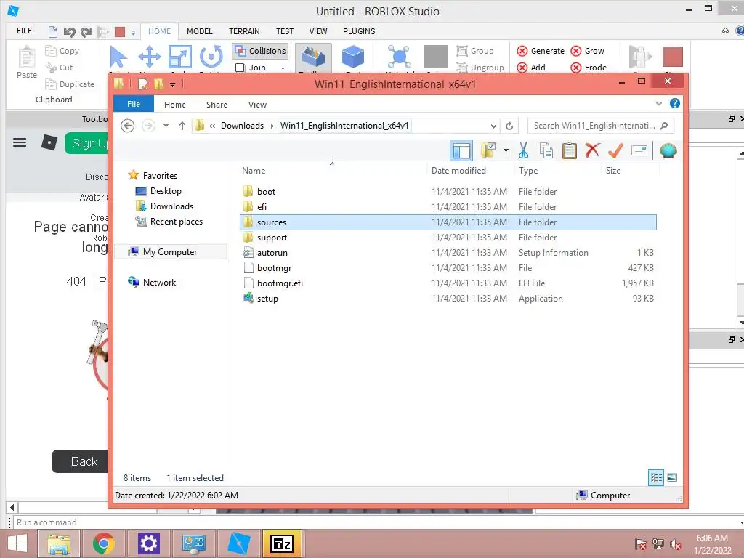Image resolution: width=744 pixels, height=558 pixels.
Task: Open Google Chrome from the taskbar
Action: (103, 543)
